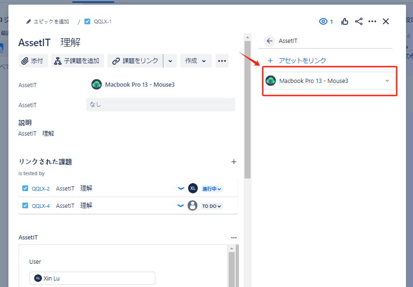413x287 pixels.
Task: Click the User field containing Xin Lu
Action: [92, 278]
